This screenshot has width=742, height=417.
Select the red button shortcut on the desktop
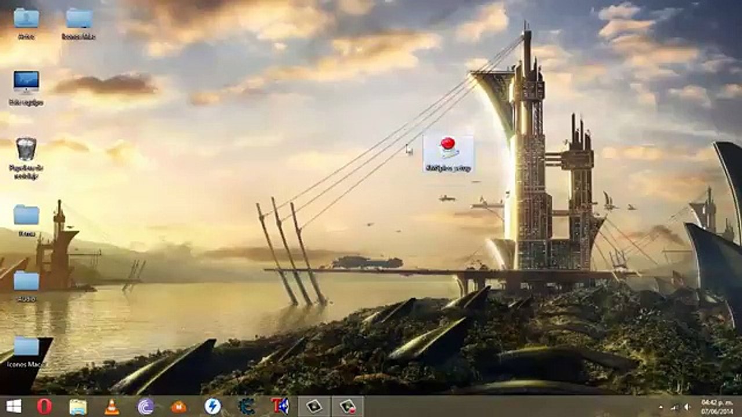pos(448,153)
